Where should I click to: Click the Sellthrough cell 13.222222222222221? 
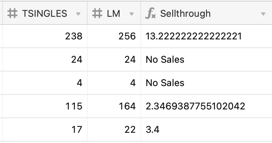coord(207,36)
